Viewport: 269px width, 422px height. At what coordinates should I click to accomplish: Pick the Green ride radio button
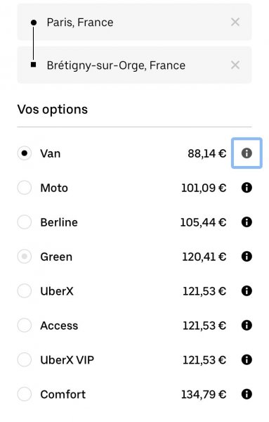(x=25, y=257)
